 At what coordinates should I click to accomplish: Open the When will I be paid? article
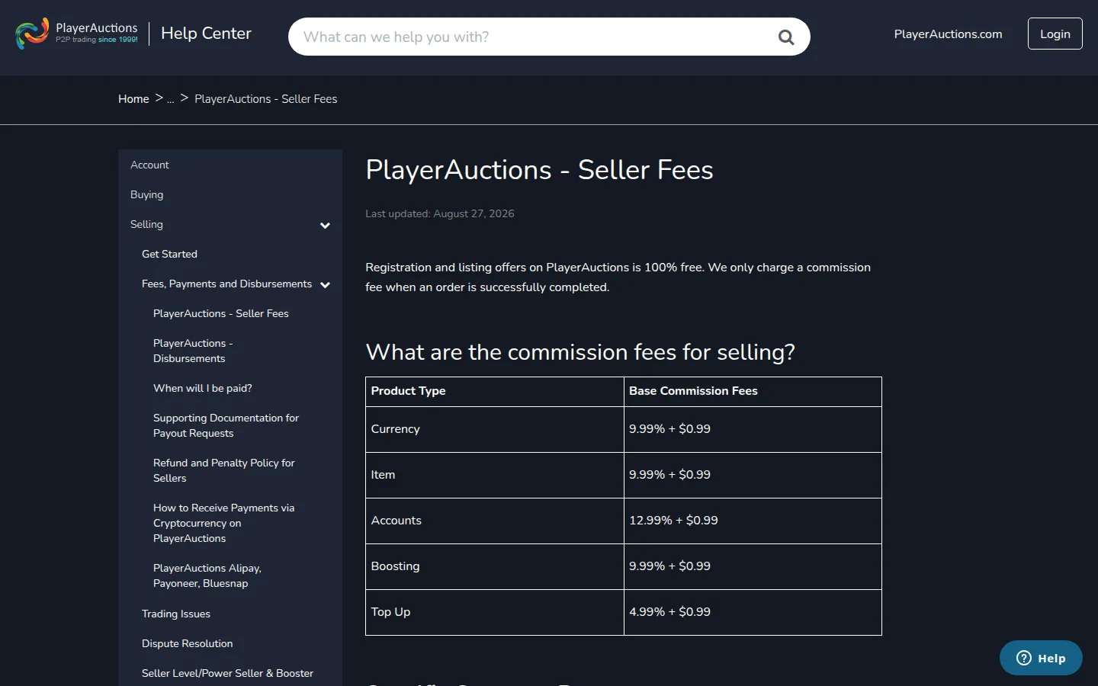click(203, 388)
